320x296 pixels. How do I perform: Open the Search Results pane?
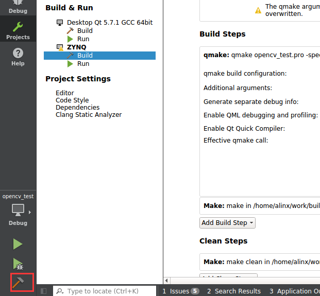233,291
